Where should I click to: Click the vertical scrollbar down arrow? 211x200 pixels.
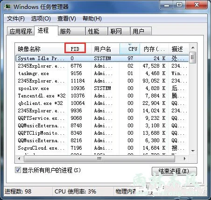point(193,151)
